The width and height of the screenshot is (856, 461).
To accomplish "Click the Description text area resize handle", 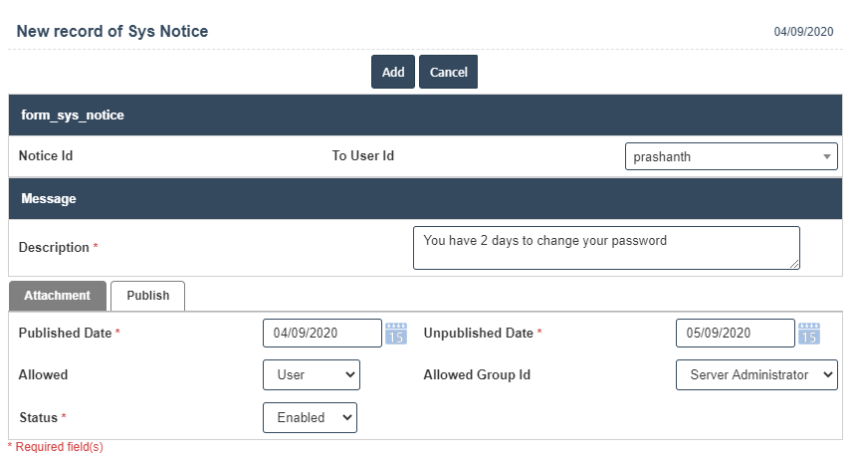I will pos(794,264).
